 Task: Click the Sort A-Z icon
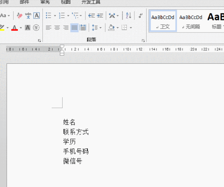[x=128, y=15]
